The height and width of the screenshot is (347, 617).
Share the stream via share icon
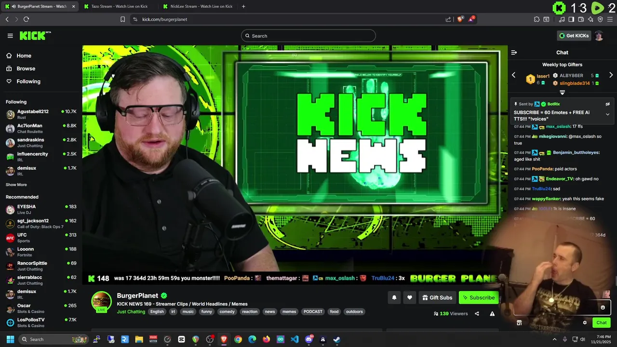(477, 314)
